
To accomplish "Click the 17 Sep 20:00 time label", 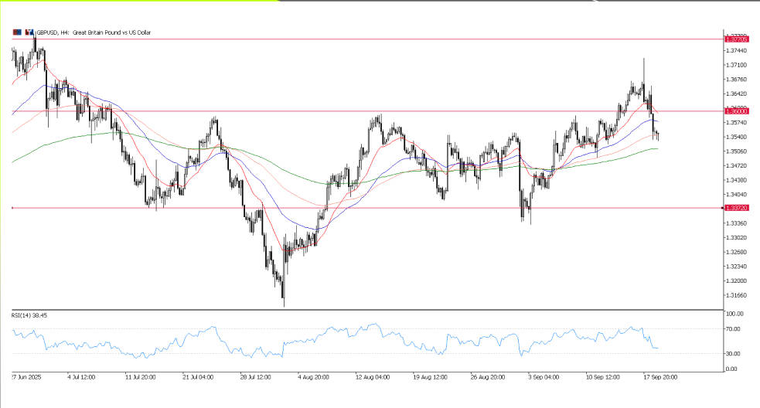I will (x=660, y=377).
